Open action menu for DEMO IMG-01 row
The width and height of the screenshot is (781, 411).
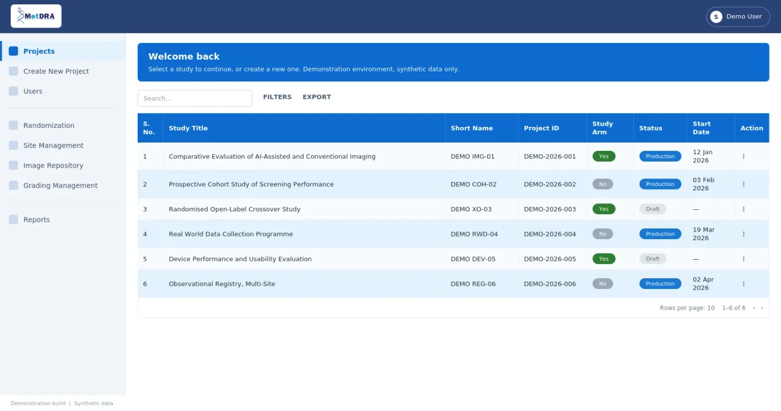(744, 156)
